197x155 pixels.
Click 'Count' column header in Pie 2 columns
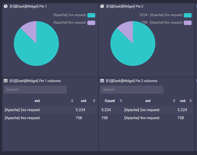tap(110, 101)
